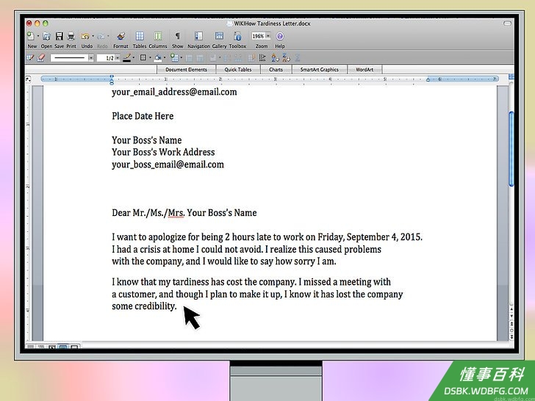Expand the Undo history dropdown arrow
535x401 pixels.
pyautogui.click(x=93, y=36)
